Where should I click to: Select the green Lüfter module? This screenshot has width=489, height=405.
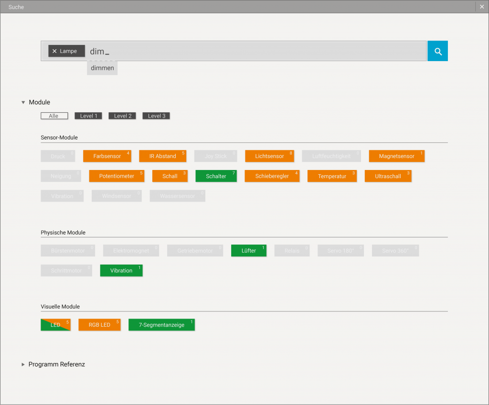(x=248, y=251)
